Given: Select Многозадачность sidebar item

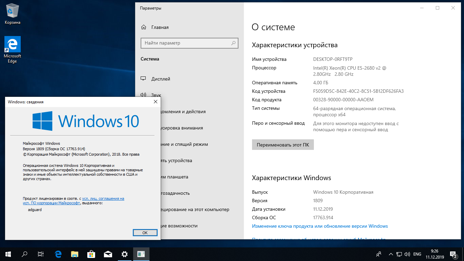Looking at the screenshot, I should click(x=202, y=193).
